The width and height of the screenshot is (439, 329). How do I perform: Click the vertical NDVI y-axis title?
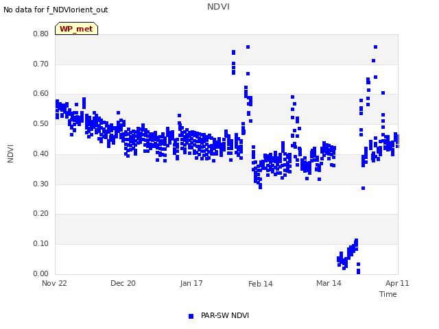click(10, 154)
